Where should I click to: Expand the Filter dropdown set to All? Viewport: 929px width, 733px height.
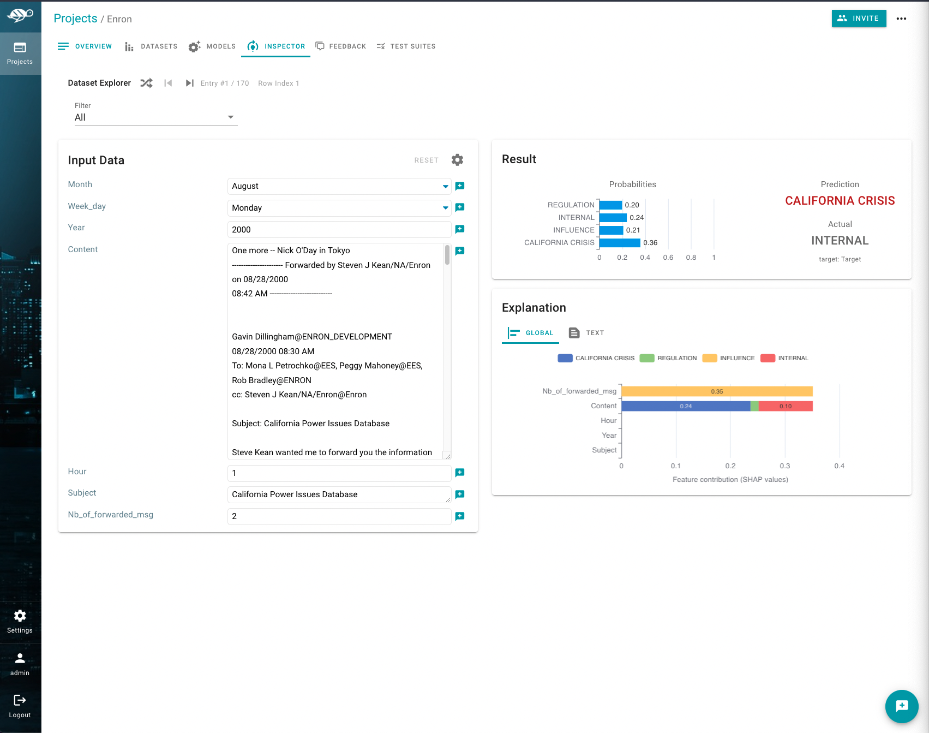tap(155, 117)
